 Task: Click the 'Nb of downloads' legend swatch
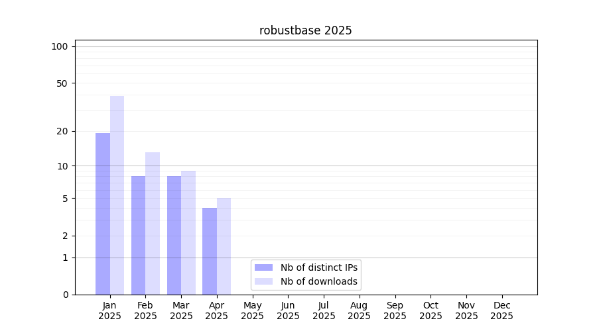click(x=263, y=281)
